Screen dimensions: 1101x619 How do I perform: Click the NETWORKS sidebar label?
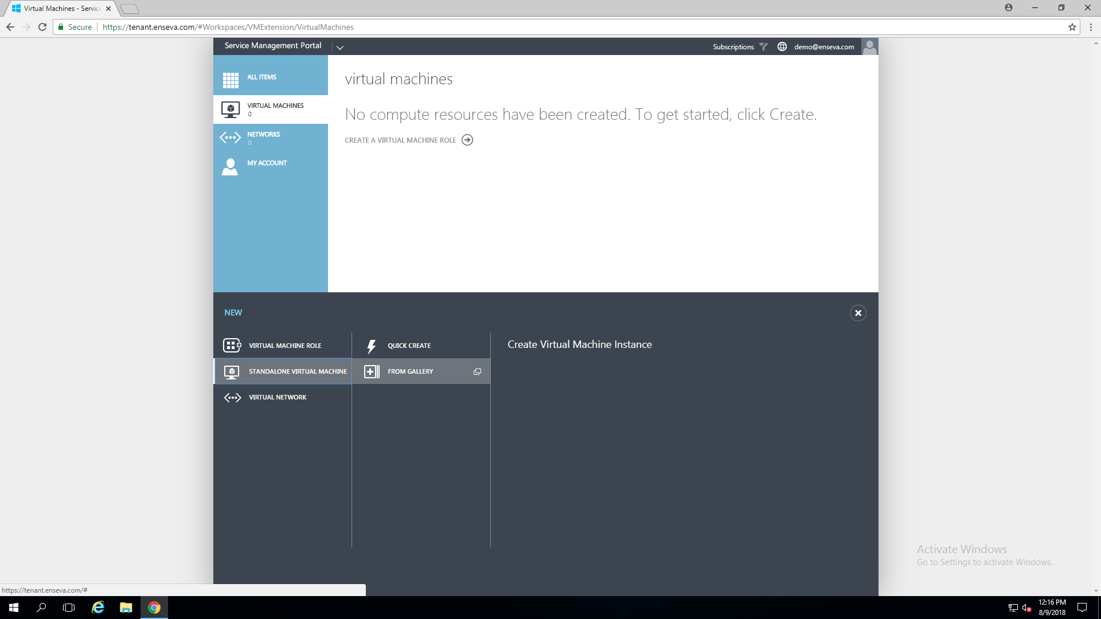(x=263, y=134)
